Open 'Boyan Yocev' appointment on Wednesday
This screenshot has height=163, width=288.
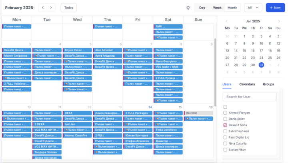pos(77,50)
